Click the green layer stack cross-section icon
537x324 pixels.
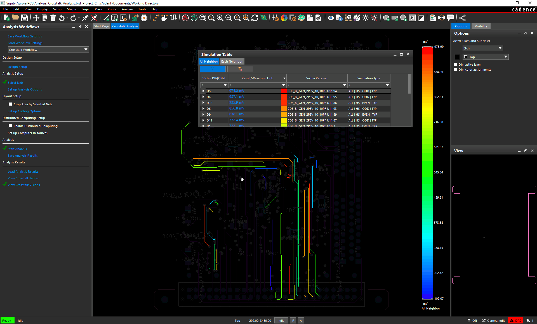(302, 18)
